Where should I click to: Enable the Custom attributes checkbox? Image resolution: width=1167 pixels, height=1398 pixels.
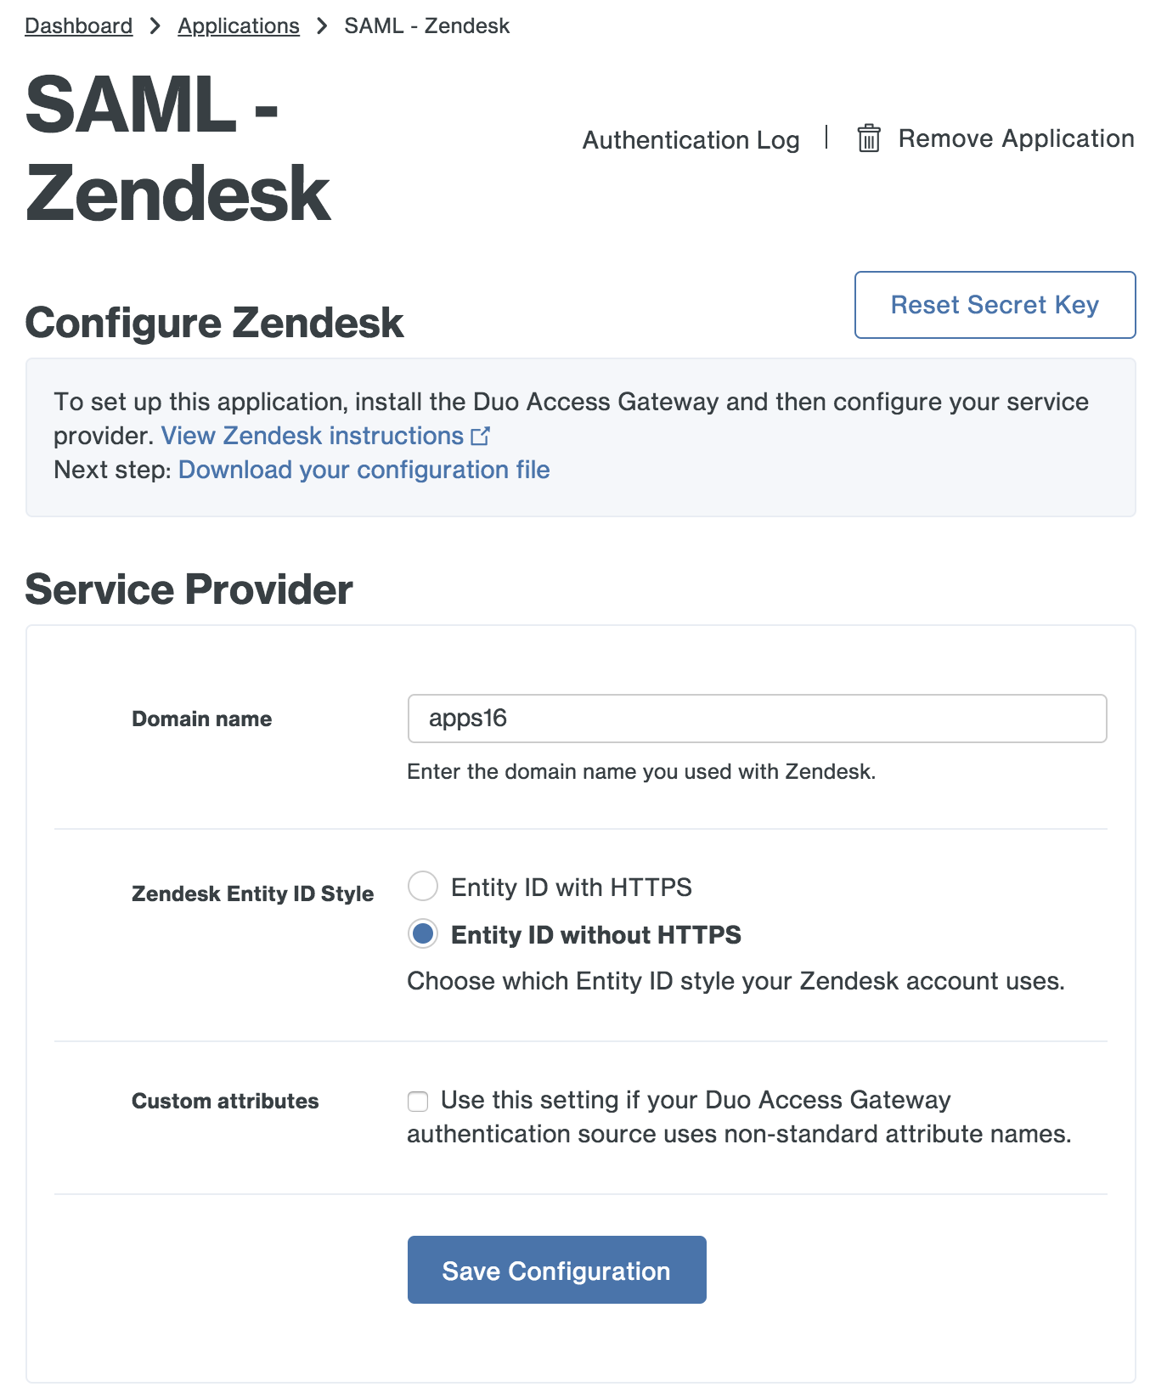pyautogui.click(x=418, y=1102)
